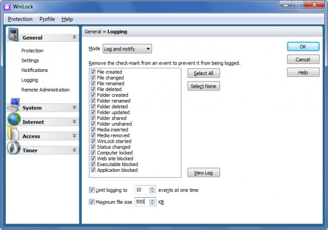The height and width of the screenshot is (230, 328).
Task: Toggle the File deleted checkbox
Action: [x=93, y=89]
